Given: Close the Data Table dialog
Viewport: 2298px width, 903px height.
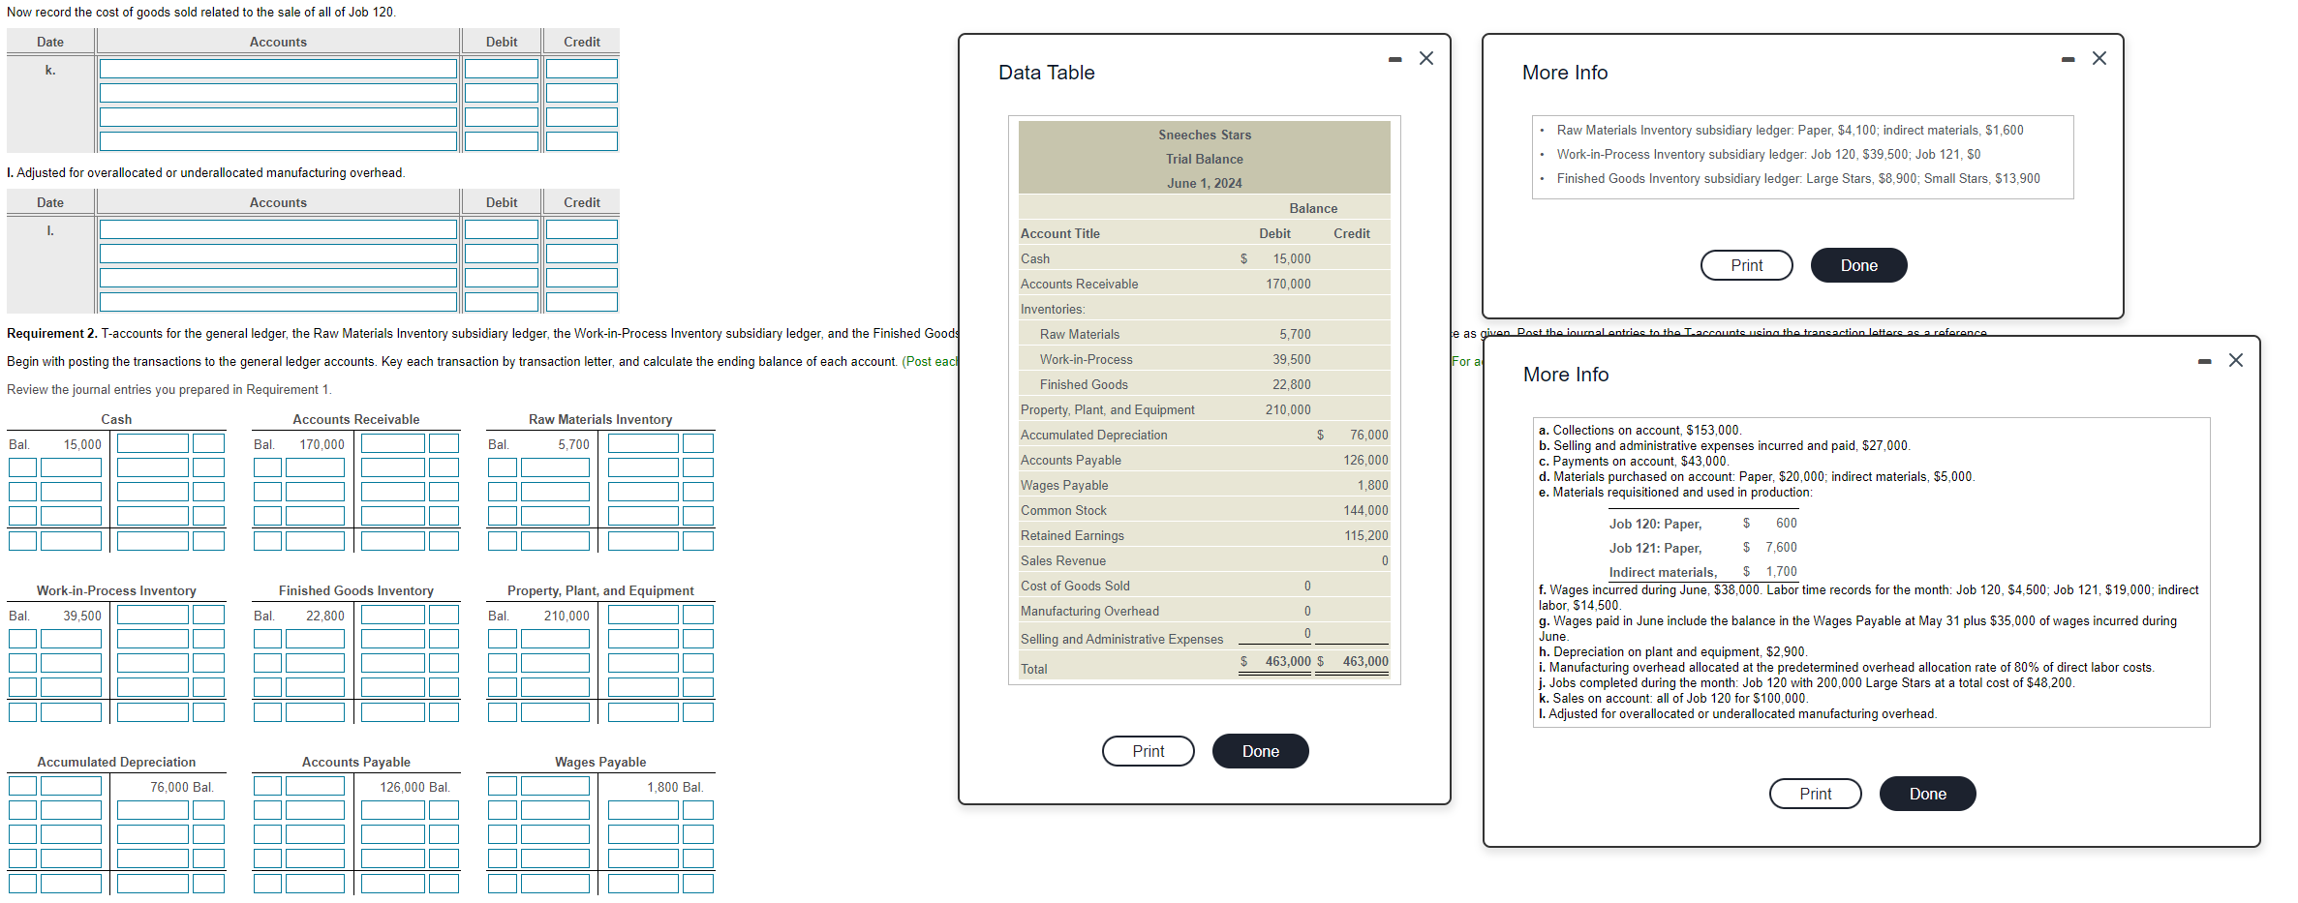Looking at the screenshot, I should click(1426, 58).
